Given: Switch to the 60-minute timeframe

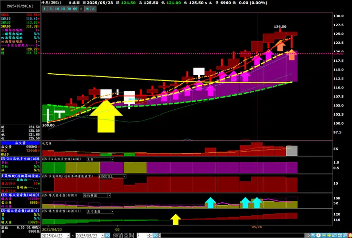Looking at the screenshot, I should click(75, 9).
